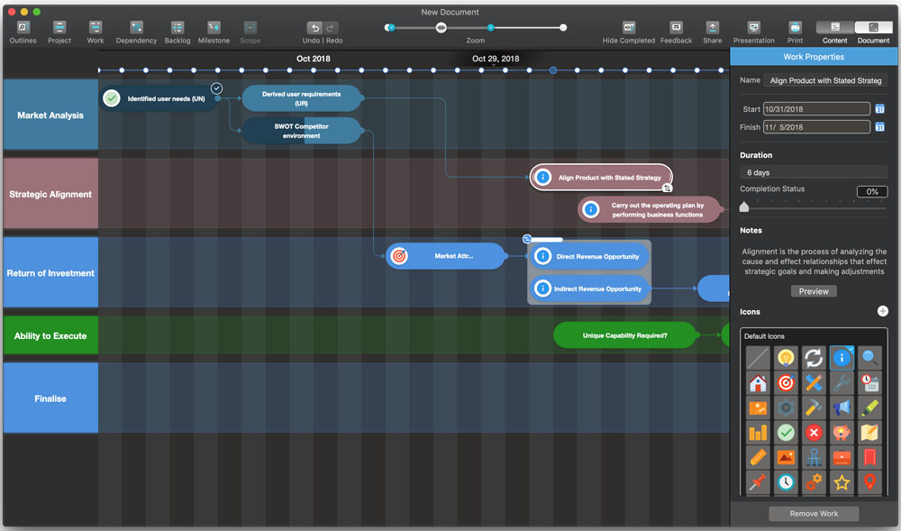Switch to the Document inspector tab
The height and width of the screenshot is (531, 901).
pyautogui.click(x=873, y=28)
